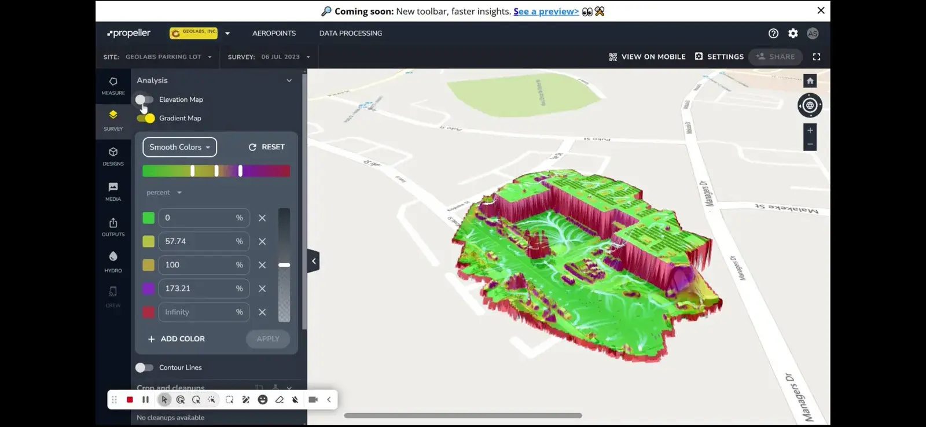Click the help question mark icon
Viewport: 926px width, 427px height.
(x=773, y=34)
